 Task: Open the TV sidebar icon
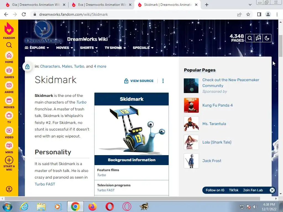(x=9, y=115)
